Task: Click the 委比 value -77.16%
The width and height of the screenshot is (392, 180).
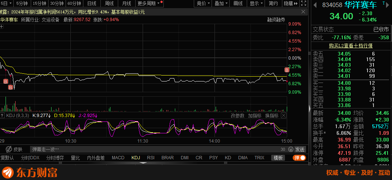Action: (x=341, y=37)
